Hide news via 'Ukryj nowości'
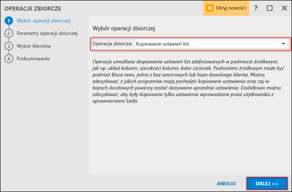 (231, 8)
